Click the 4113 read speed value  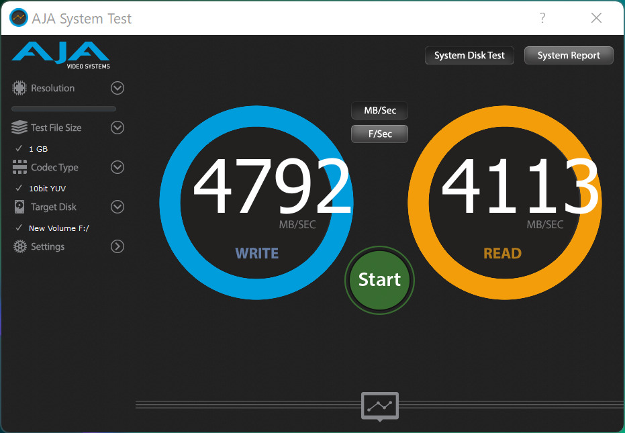pos(520,186)
